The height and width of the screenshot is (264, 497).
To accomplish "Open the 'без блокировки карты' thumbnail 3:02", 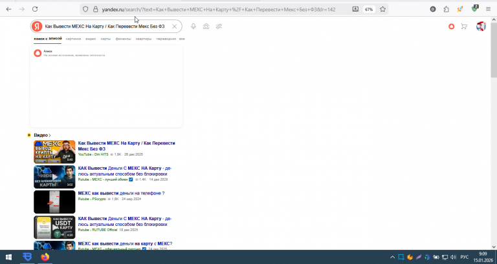I will 54,177.
